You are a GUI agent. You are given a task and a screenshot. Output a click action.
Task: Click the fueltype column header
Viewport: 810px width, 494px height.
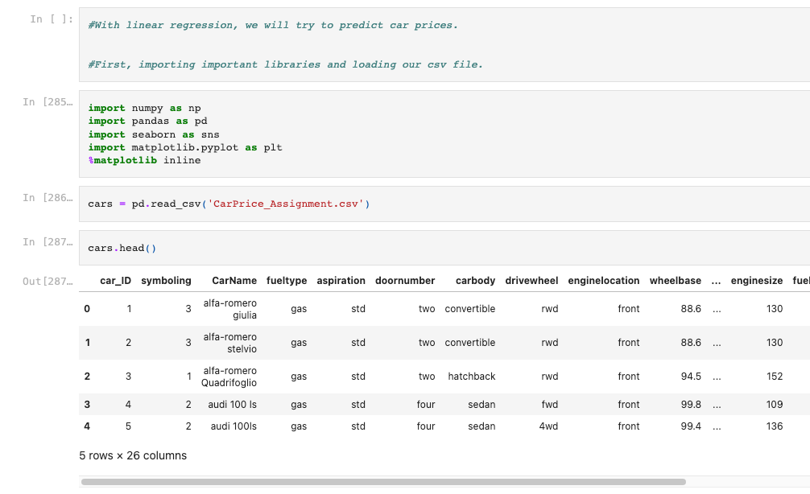coord(287,281)
